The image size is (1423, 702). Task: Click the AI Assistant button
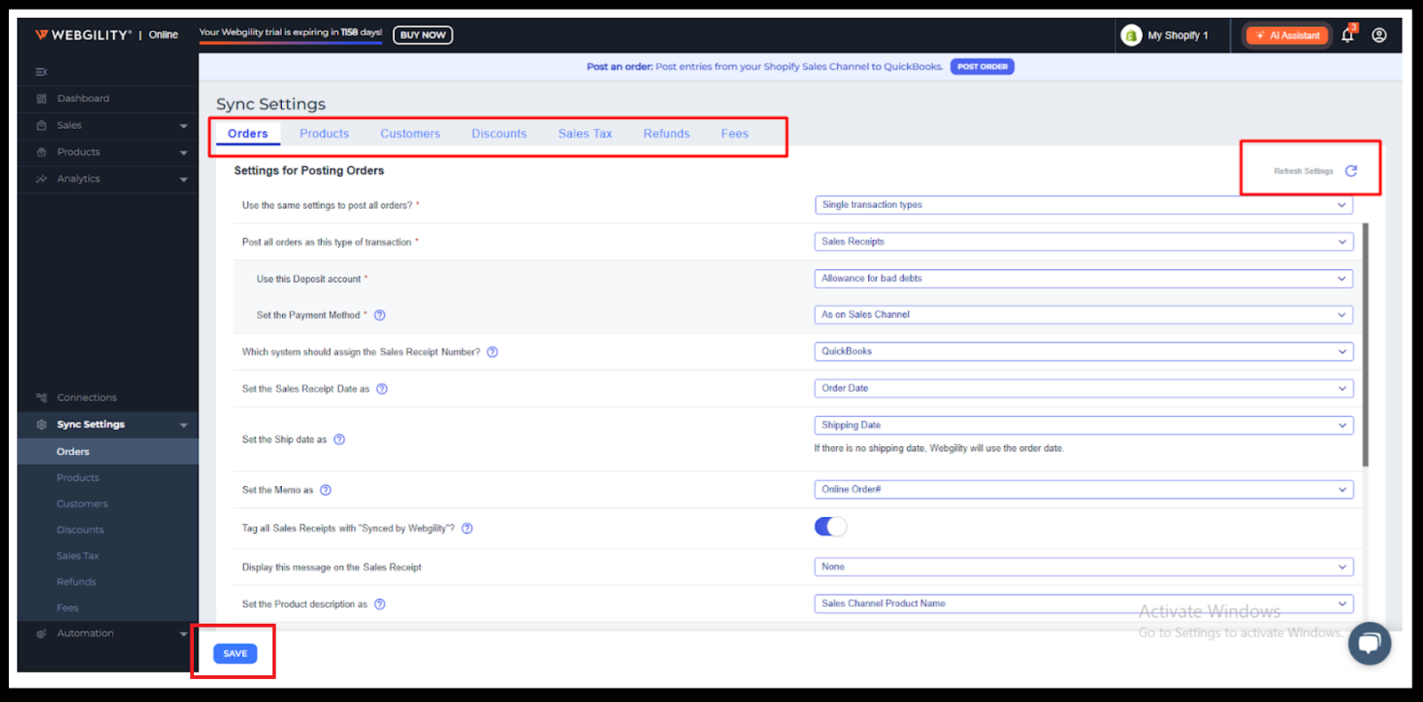[1287, 36]
